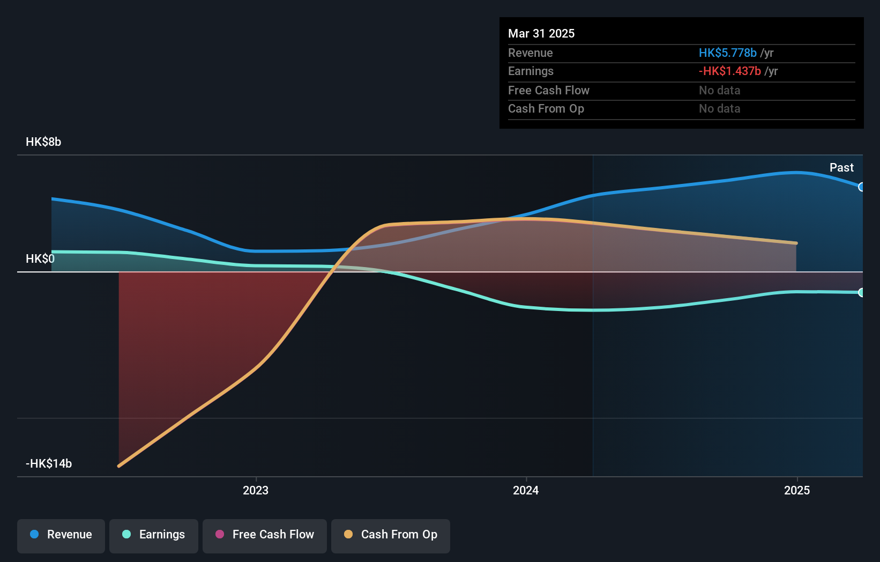Click the teal Earnings legend dot

[126, 534]
